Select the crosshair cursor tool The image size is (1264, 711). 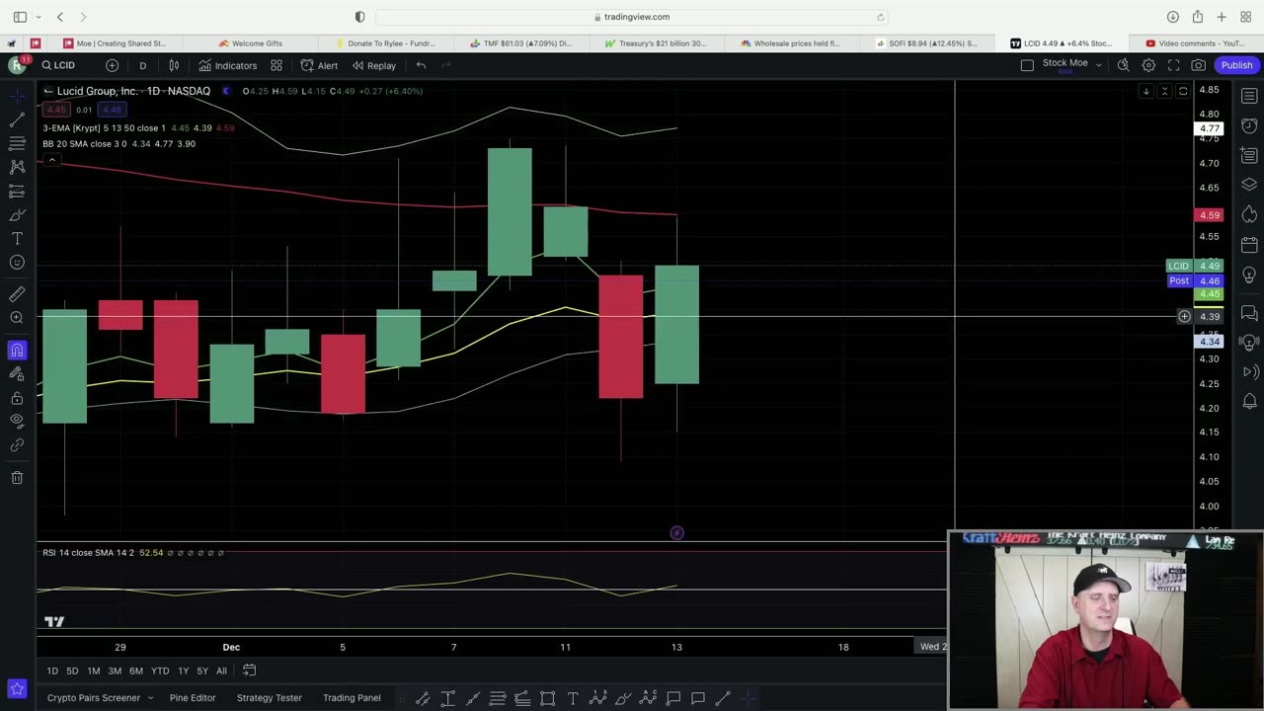(x=17, y=96)
